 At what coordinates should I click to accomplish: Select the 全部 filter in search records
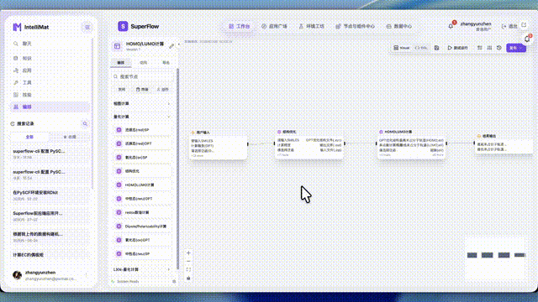[x=29, y=137]
